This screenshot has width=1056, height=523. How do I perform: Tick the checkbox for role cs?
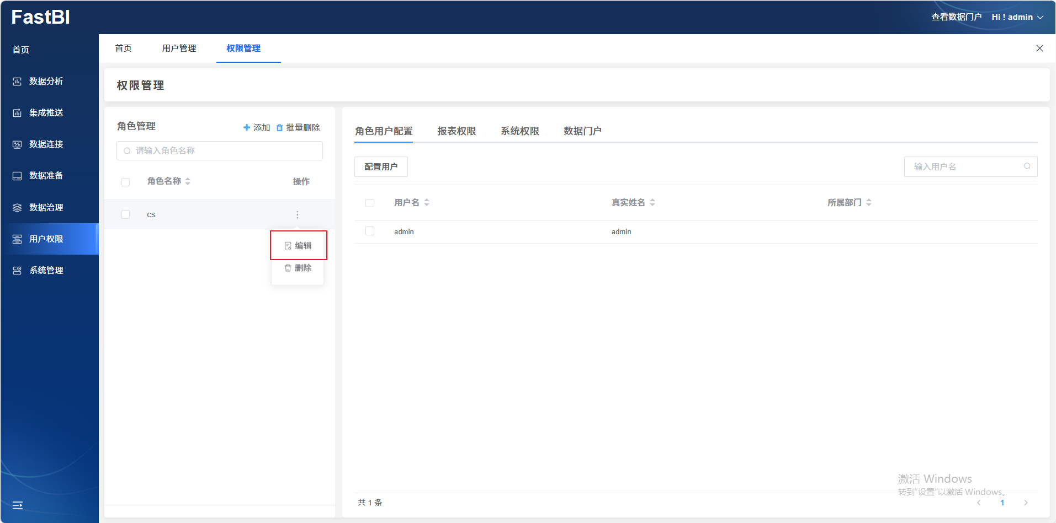[x=126, y=214]
